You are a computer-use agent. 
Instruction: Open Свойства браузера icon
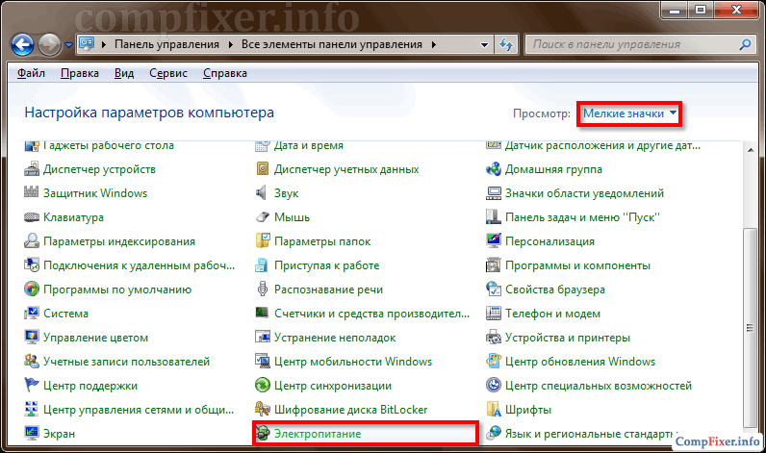494,289
